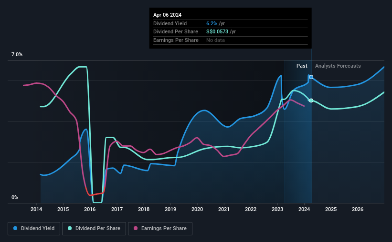Screen dimensions: 392x242
Task: Click the 2021 x-axis label
Action: [224, 209]
